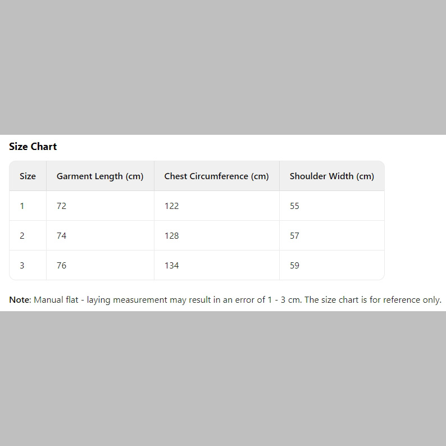Image resolution: width=446 pixels, height=446 pixels.
Task: Click the Shoulder Width (cm) header
Action: [x=331, y=176]
